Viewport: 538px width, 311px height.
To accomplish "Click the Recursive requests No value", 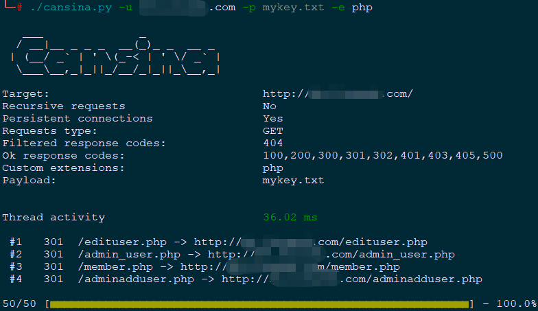I will 270,106.
